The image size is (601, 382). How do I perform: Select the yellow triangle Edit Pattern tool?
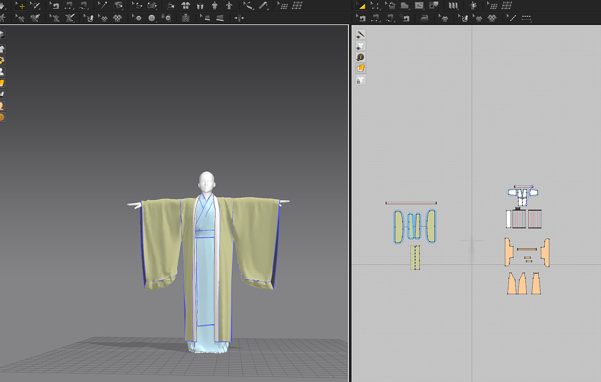pos(361,6)
